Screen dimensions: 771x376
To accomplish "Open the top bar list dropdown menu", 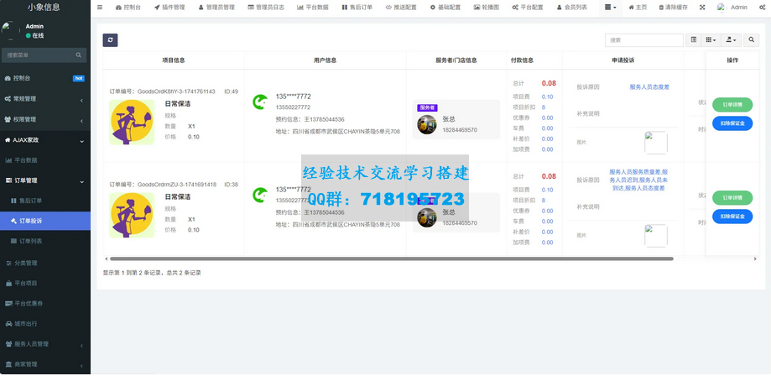I will 610,8.
